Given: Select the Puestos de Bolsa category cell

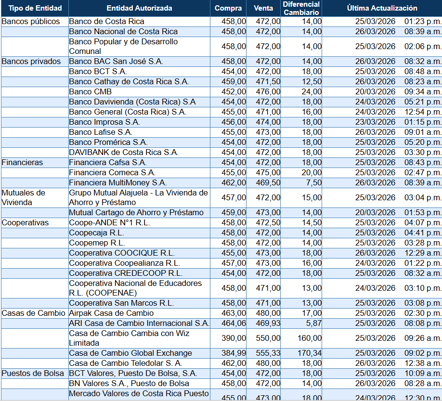Looking at the screenshot, I should [29, 374].
